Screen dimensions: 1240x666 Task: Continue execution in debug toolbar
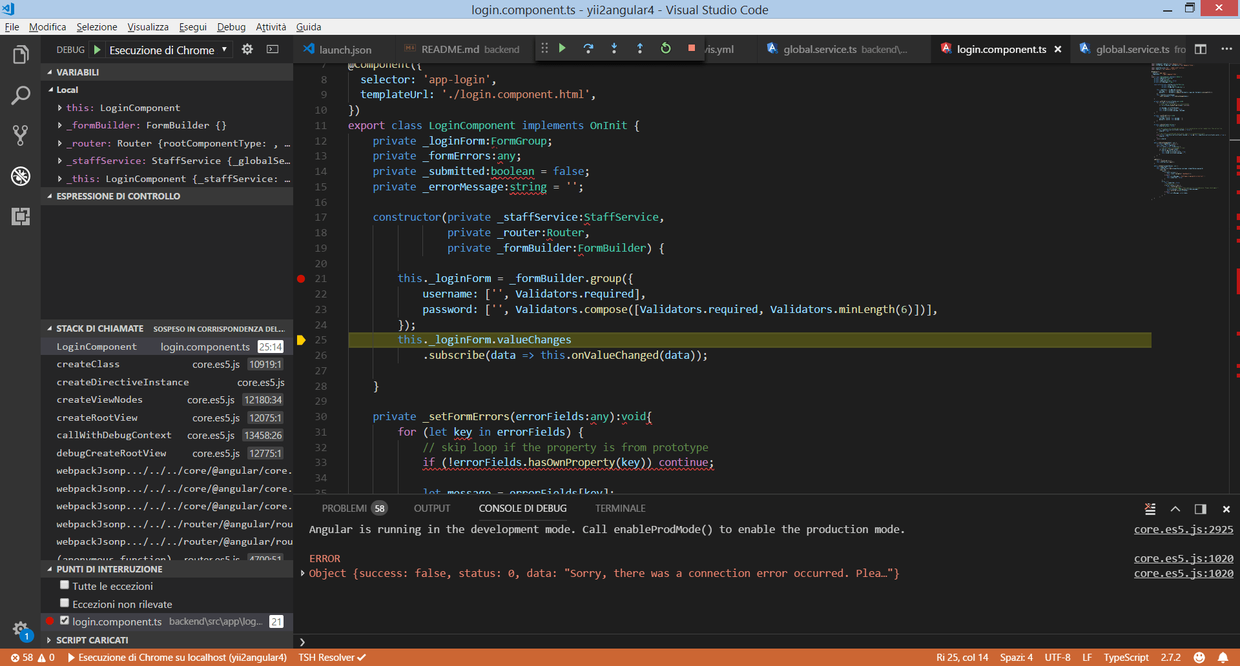[563, 48]
